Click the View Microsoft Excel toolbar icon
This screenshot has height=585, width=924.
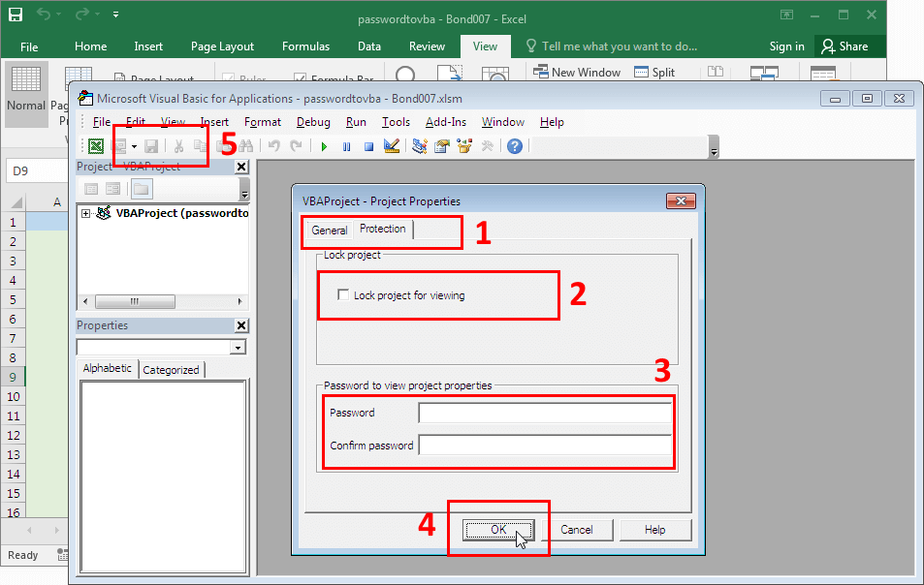(96, 146)
